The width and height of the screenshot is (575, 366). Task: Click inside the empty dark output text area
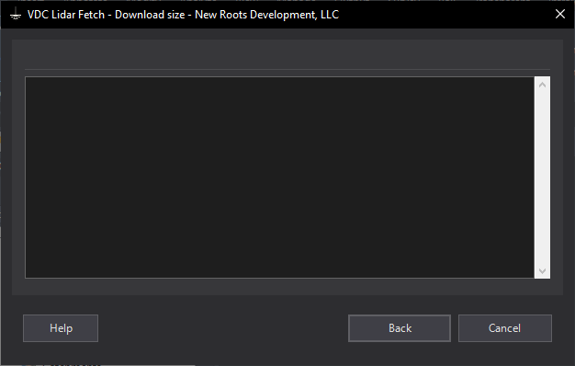point(279,177)
